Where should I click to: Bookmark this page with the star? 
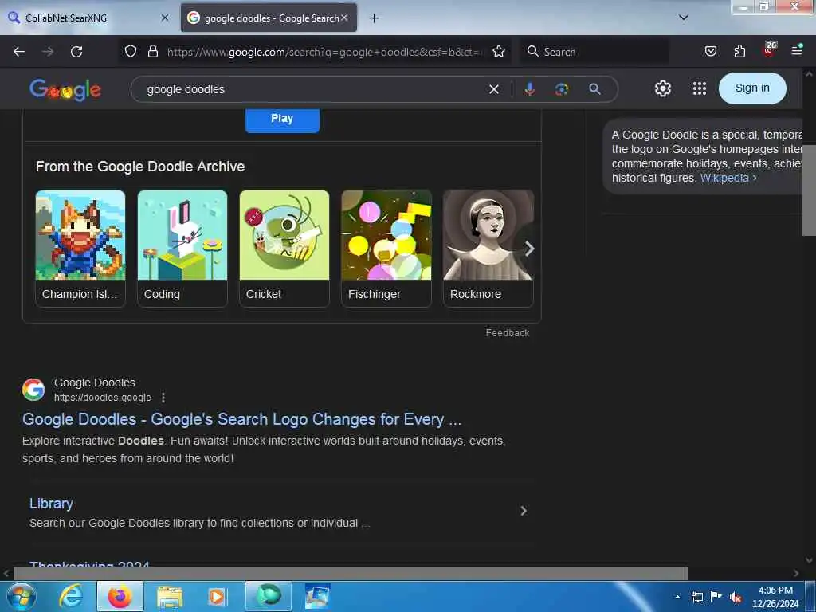[499, 52]
